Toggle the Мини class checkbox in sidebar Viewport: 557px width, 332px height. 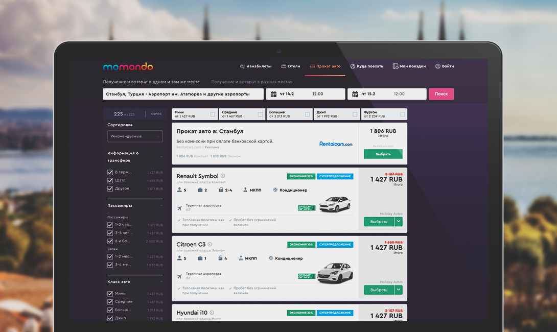[110, 294]
